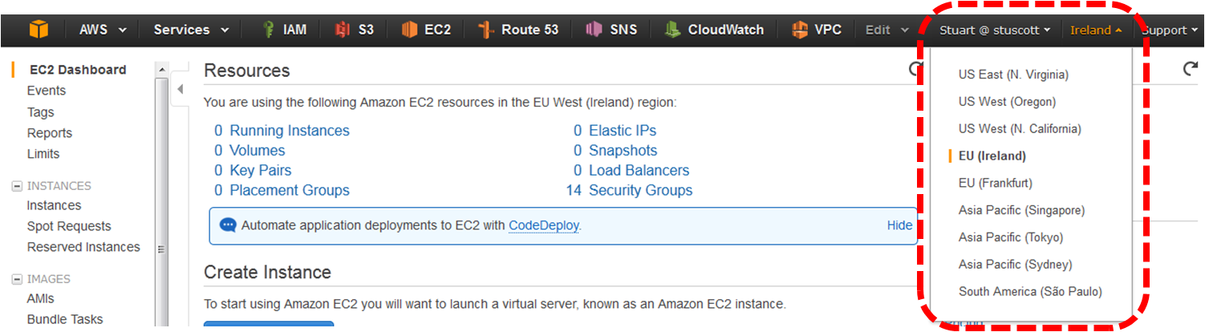The image size is (1205, 332).
Task: Click the orange AWS cube home icon
Action: pos(39,30)
